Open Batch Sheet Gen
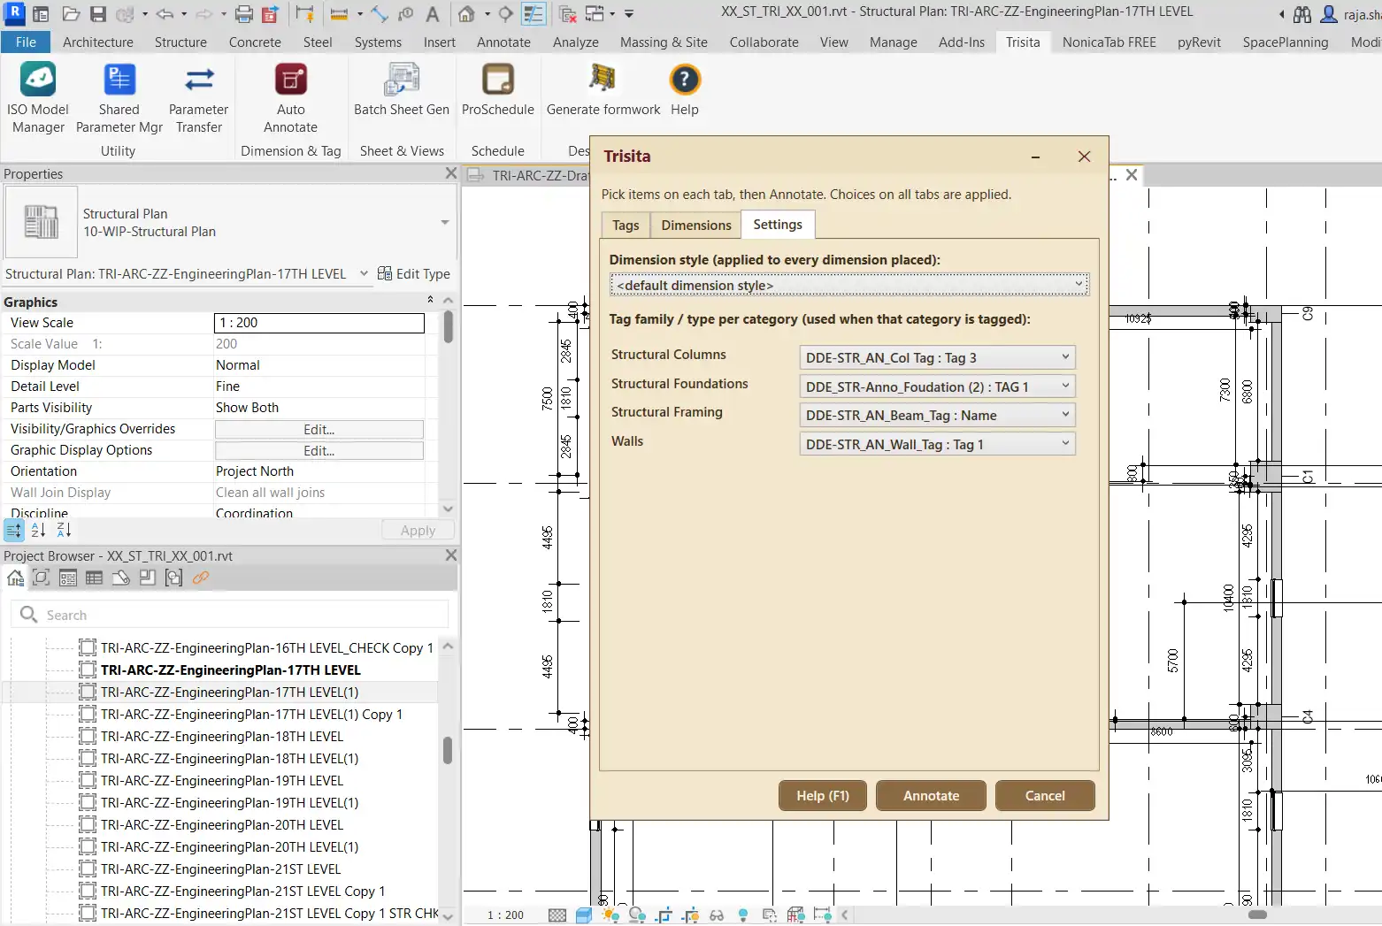 tap(402, 90)
